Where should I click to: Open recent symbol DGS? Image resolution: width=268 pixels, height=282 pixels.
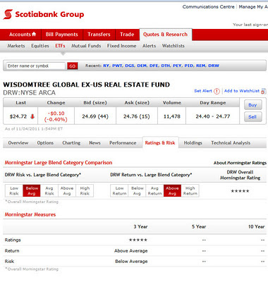(130, 66)
